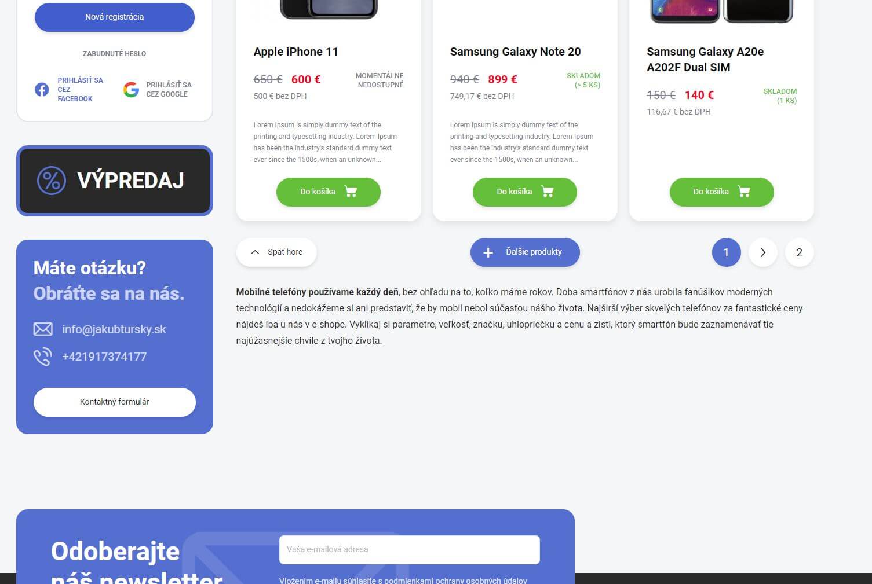Click the Facebook login icon

pos(42,90)
